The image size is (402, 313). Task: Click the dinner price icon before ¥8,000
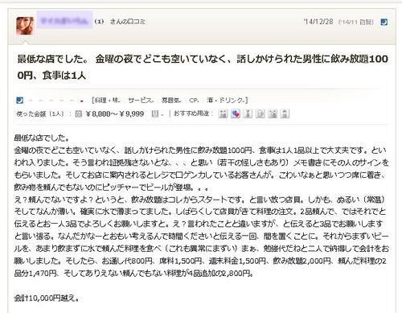pyautogui.click(x=78, y=114)
